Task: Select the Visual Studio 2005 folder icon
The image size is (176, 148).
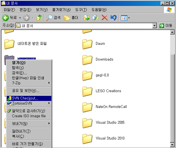Action: [x=87, y=123]
